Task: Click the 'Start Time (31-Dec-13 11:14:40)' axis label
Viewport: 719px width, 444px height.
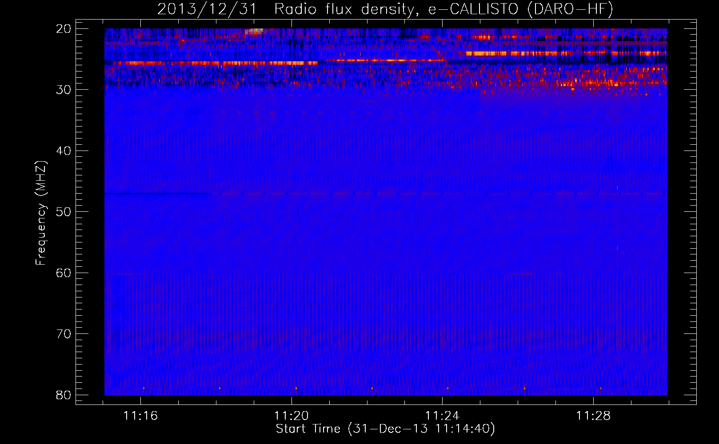Action: tap(385, 429)
